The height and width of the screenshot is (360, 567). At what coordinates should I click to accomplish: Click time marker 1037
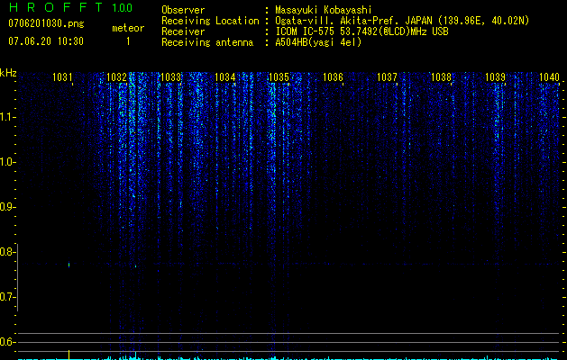tap(387, 77)
